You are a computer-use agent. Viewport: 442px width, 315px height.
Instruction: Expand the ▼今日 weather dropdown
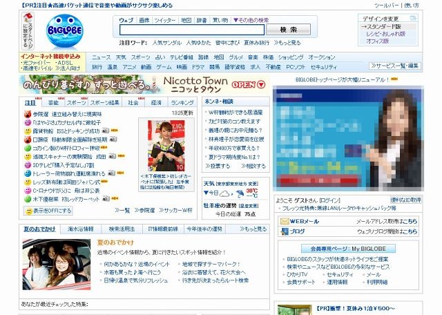pyautogui.click(x=211, y=193)
